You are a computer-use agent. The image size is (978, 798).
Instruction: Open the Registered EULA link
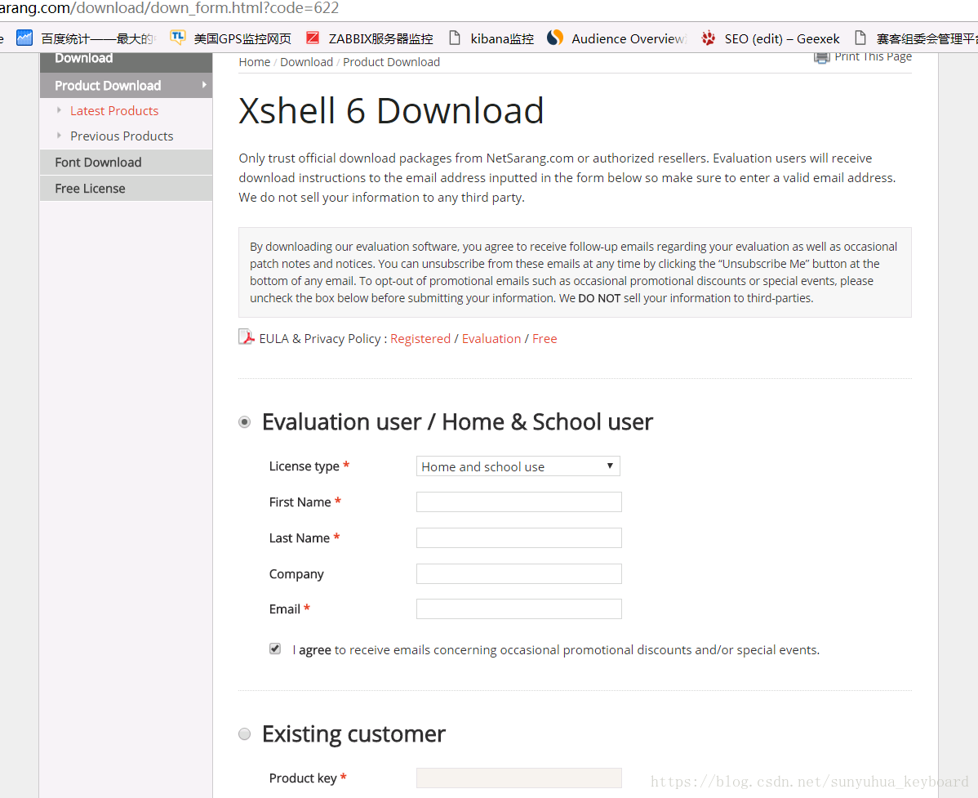coord(420,339)
